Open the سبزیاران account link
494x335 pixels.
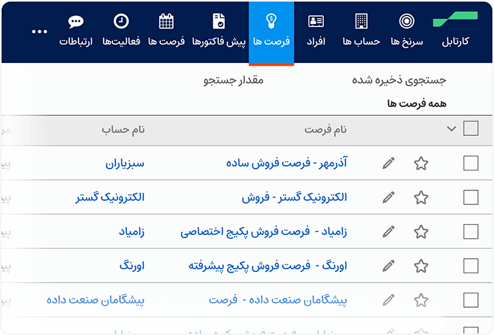point(125,163)
